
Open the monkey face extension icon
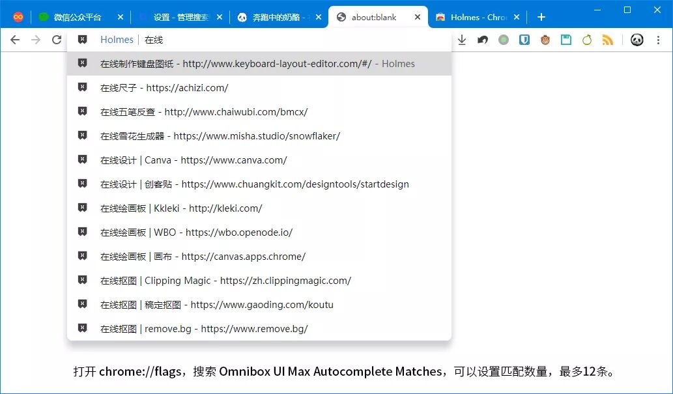coord(545,40)
